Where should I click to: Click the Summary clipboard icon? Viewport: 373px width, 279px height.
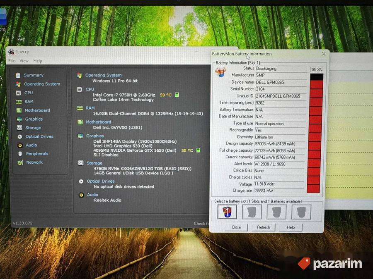(18, 75)
